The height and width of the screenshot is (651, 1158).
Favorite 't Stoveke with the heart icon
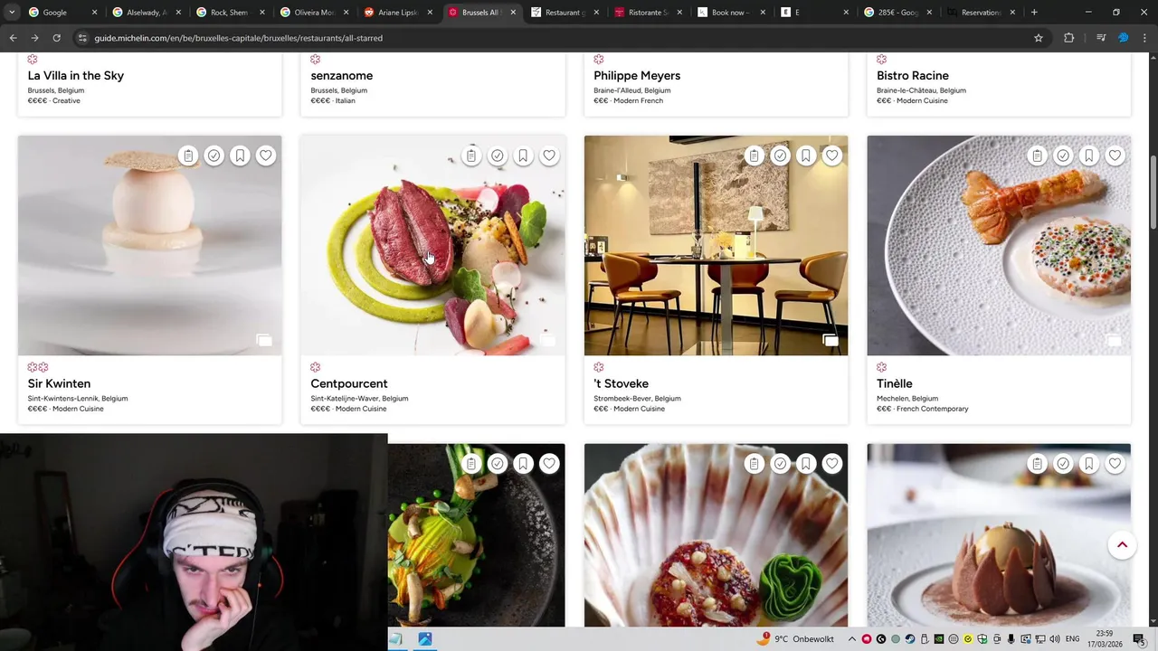point(831,156)
